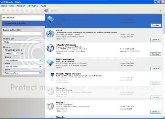Click the toolbar search text field
Viewport: 165px width, 119px height.
pyautogui.click(x=105, y=11)
